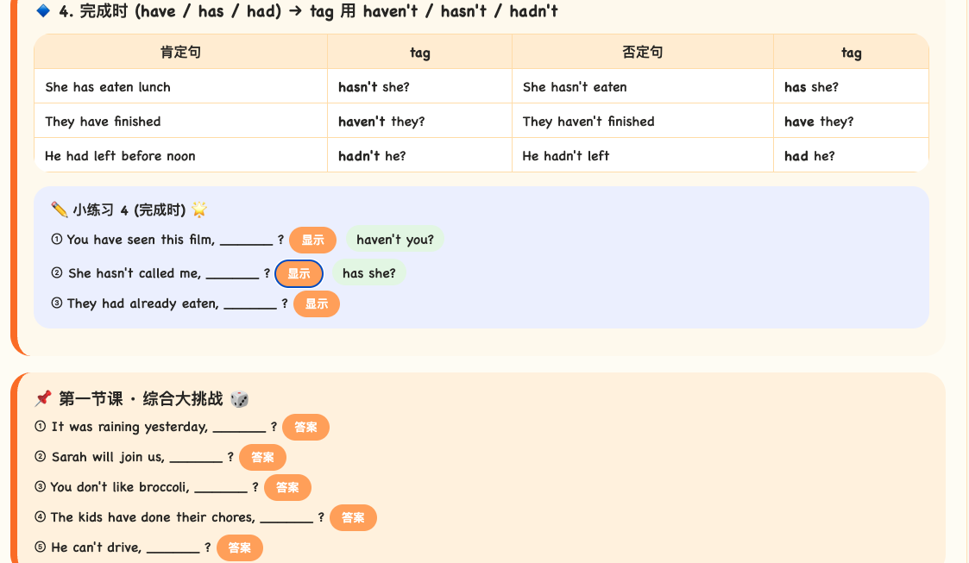Image resolution: width=969 pixels, height=563 pixels.
Task: Click the heading '第一节课 · 综合大挑战'
Action: pyautogui.click(x=141, y=399)
